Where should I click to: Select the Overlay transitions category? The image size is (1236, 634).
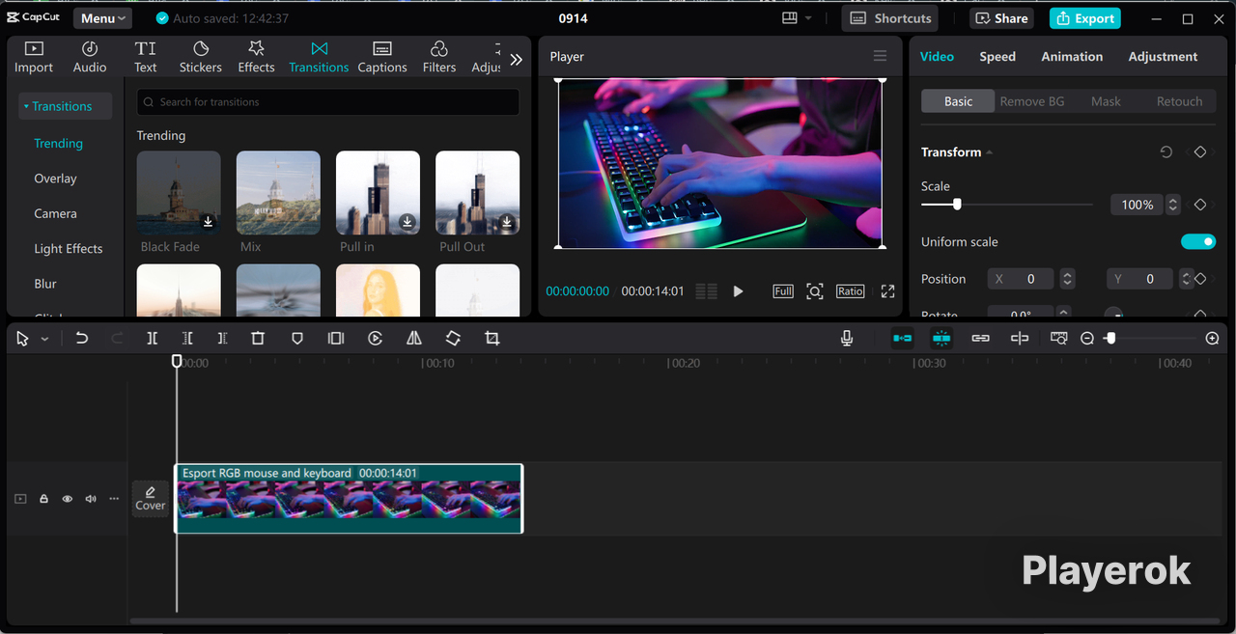pos(56,179)
